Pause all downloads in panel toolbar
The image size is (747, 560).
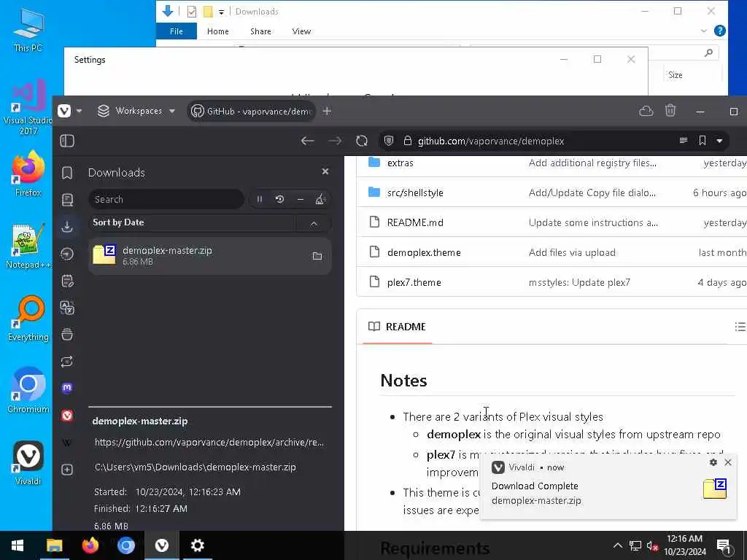click(260, 199)
